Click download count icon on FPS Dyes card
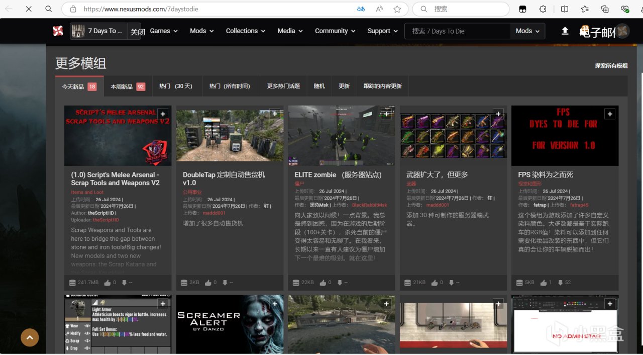The width and height of the screenshot is (643, 355). pyautogui.click(x=560, y=283)
